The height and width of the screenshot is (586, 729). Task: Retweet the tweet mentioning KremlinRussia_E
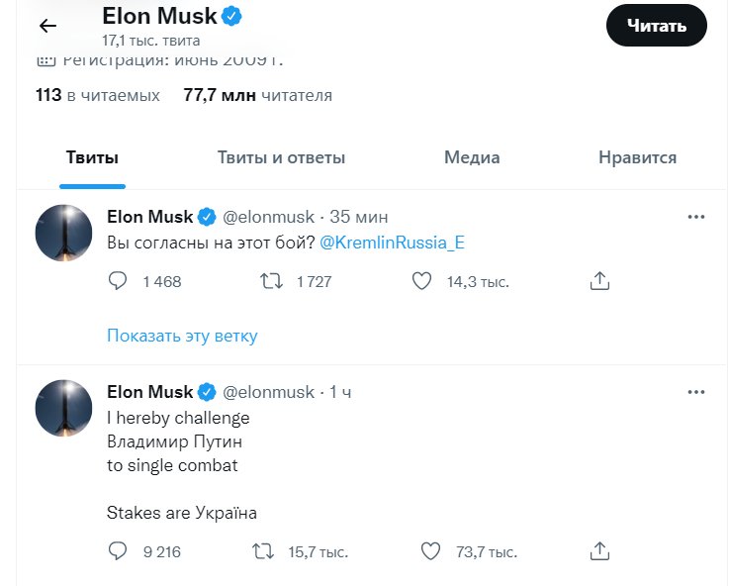click(x=270, y=281)
